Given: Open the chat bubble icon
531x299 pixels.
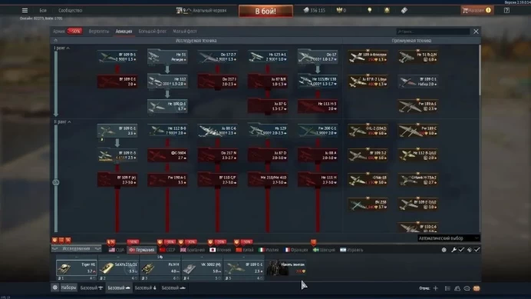Looking at the screenshot, I should point(467,288).
